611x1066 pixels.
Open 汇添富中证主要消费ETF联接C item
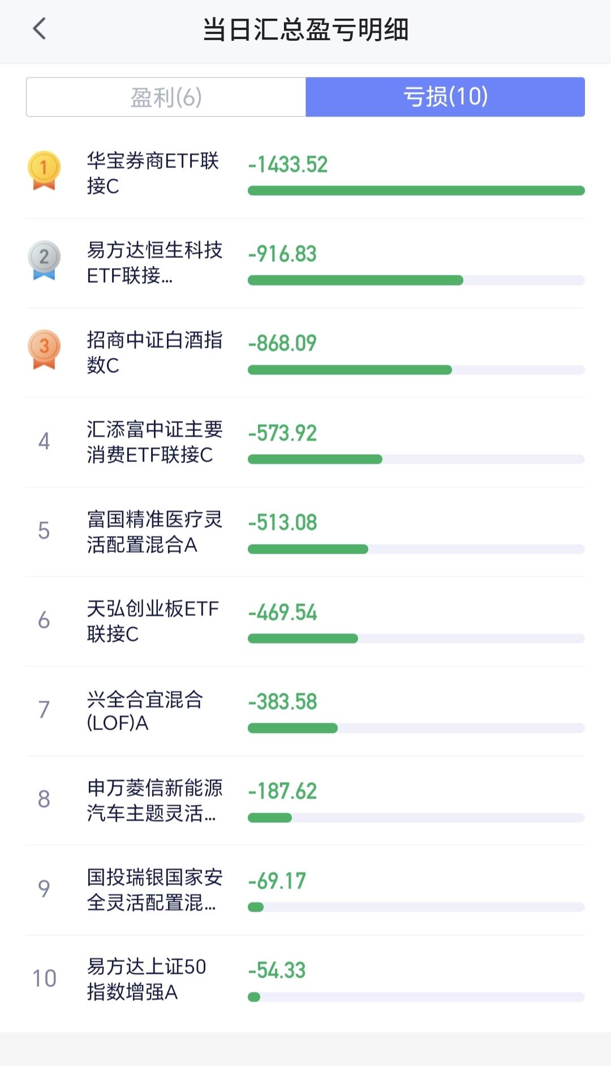tap(305, 442)
